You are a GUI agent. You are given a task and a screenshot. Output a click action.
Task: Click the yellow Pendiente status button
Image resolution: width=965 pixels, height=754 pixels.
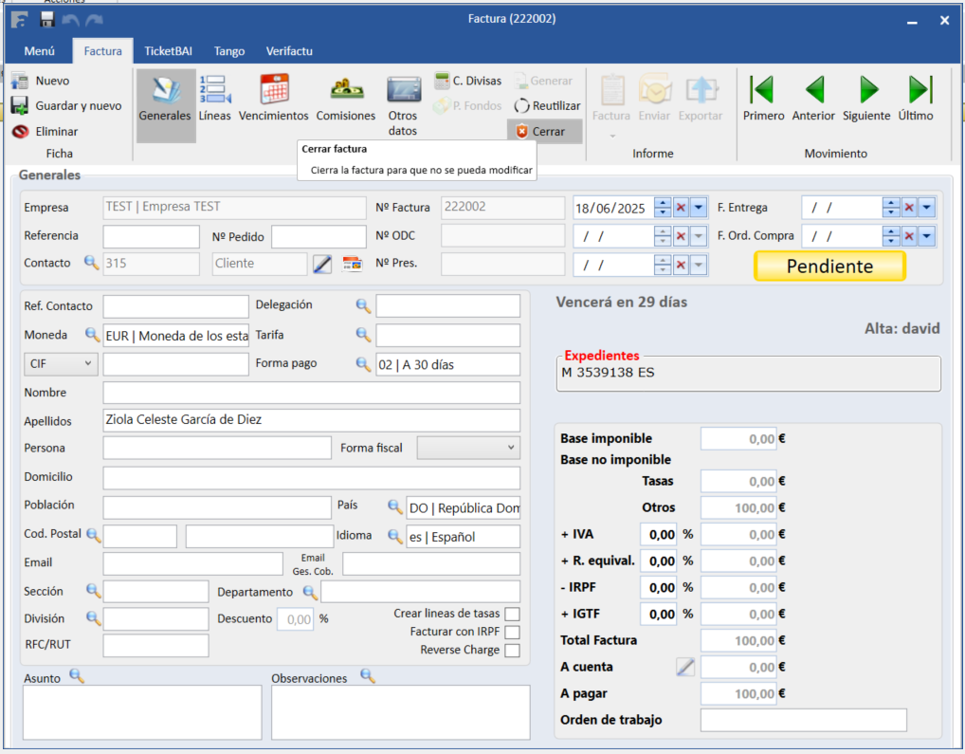click(x=829, y=266)
